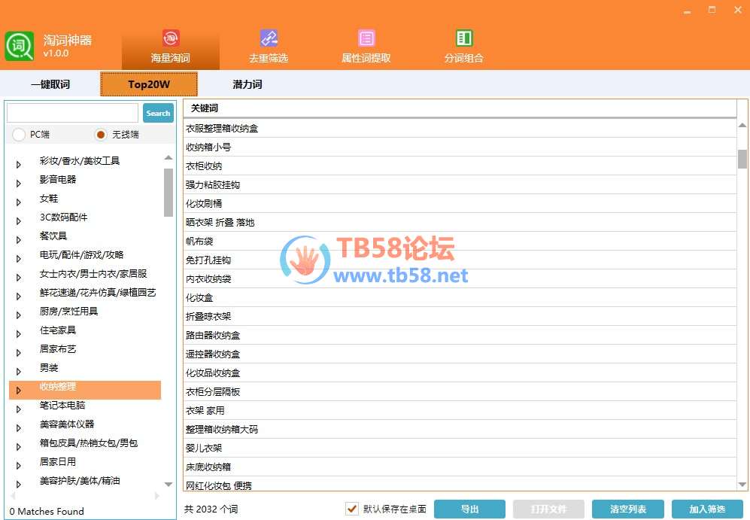The width and height of the screenshot is (750, 520).
Task: Click category tree scroll-down arrow
Action: coord(169,485)
